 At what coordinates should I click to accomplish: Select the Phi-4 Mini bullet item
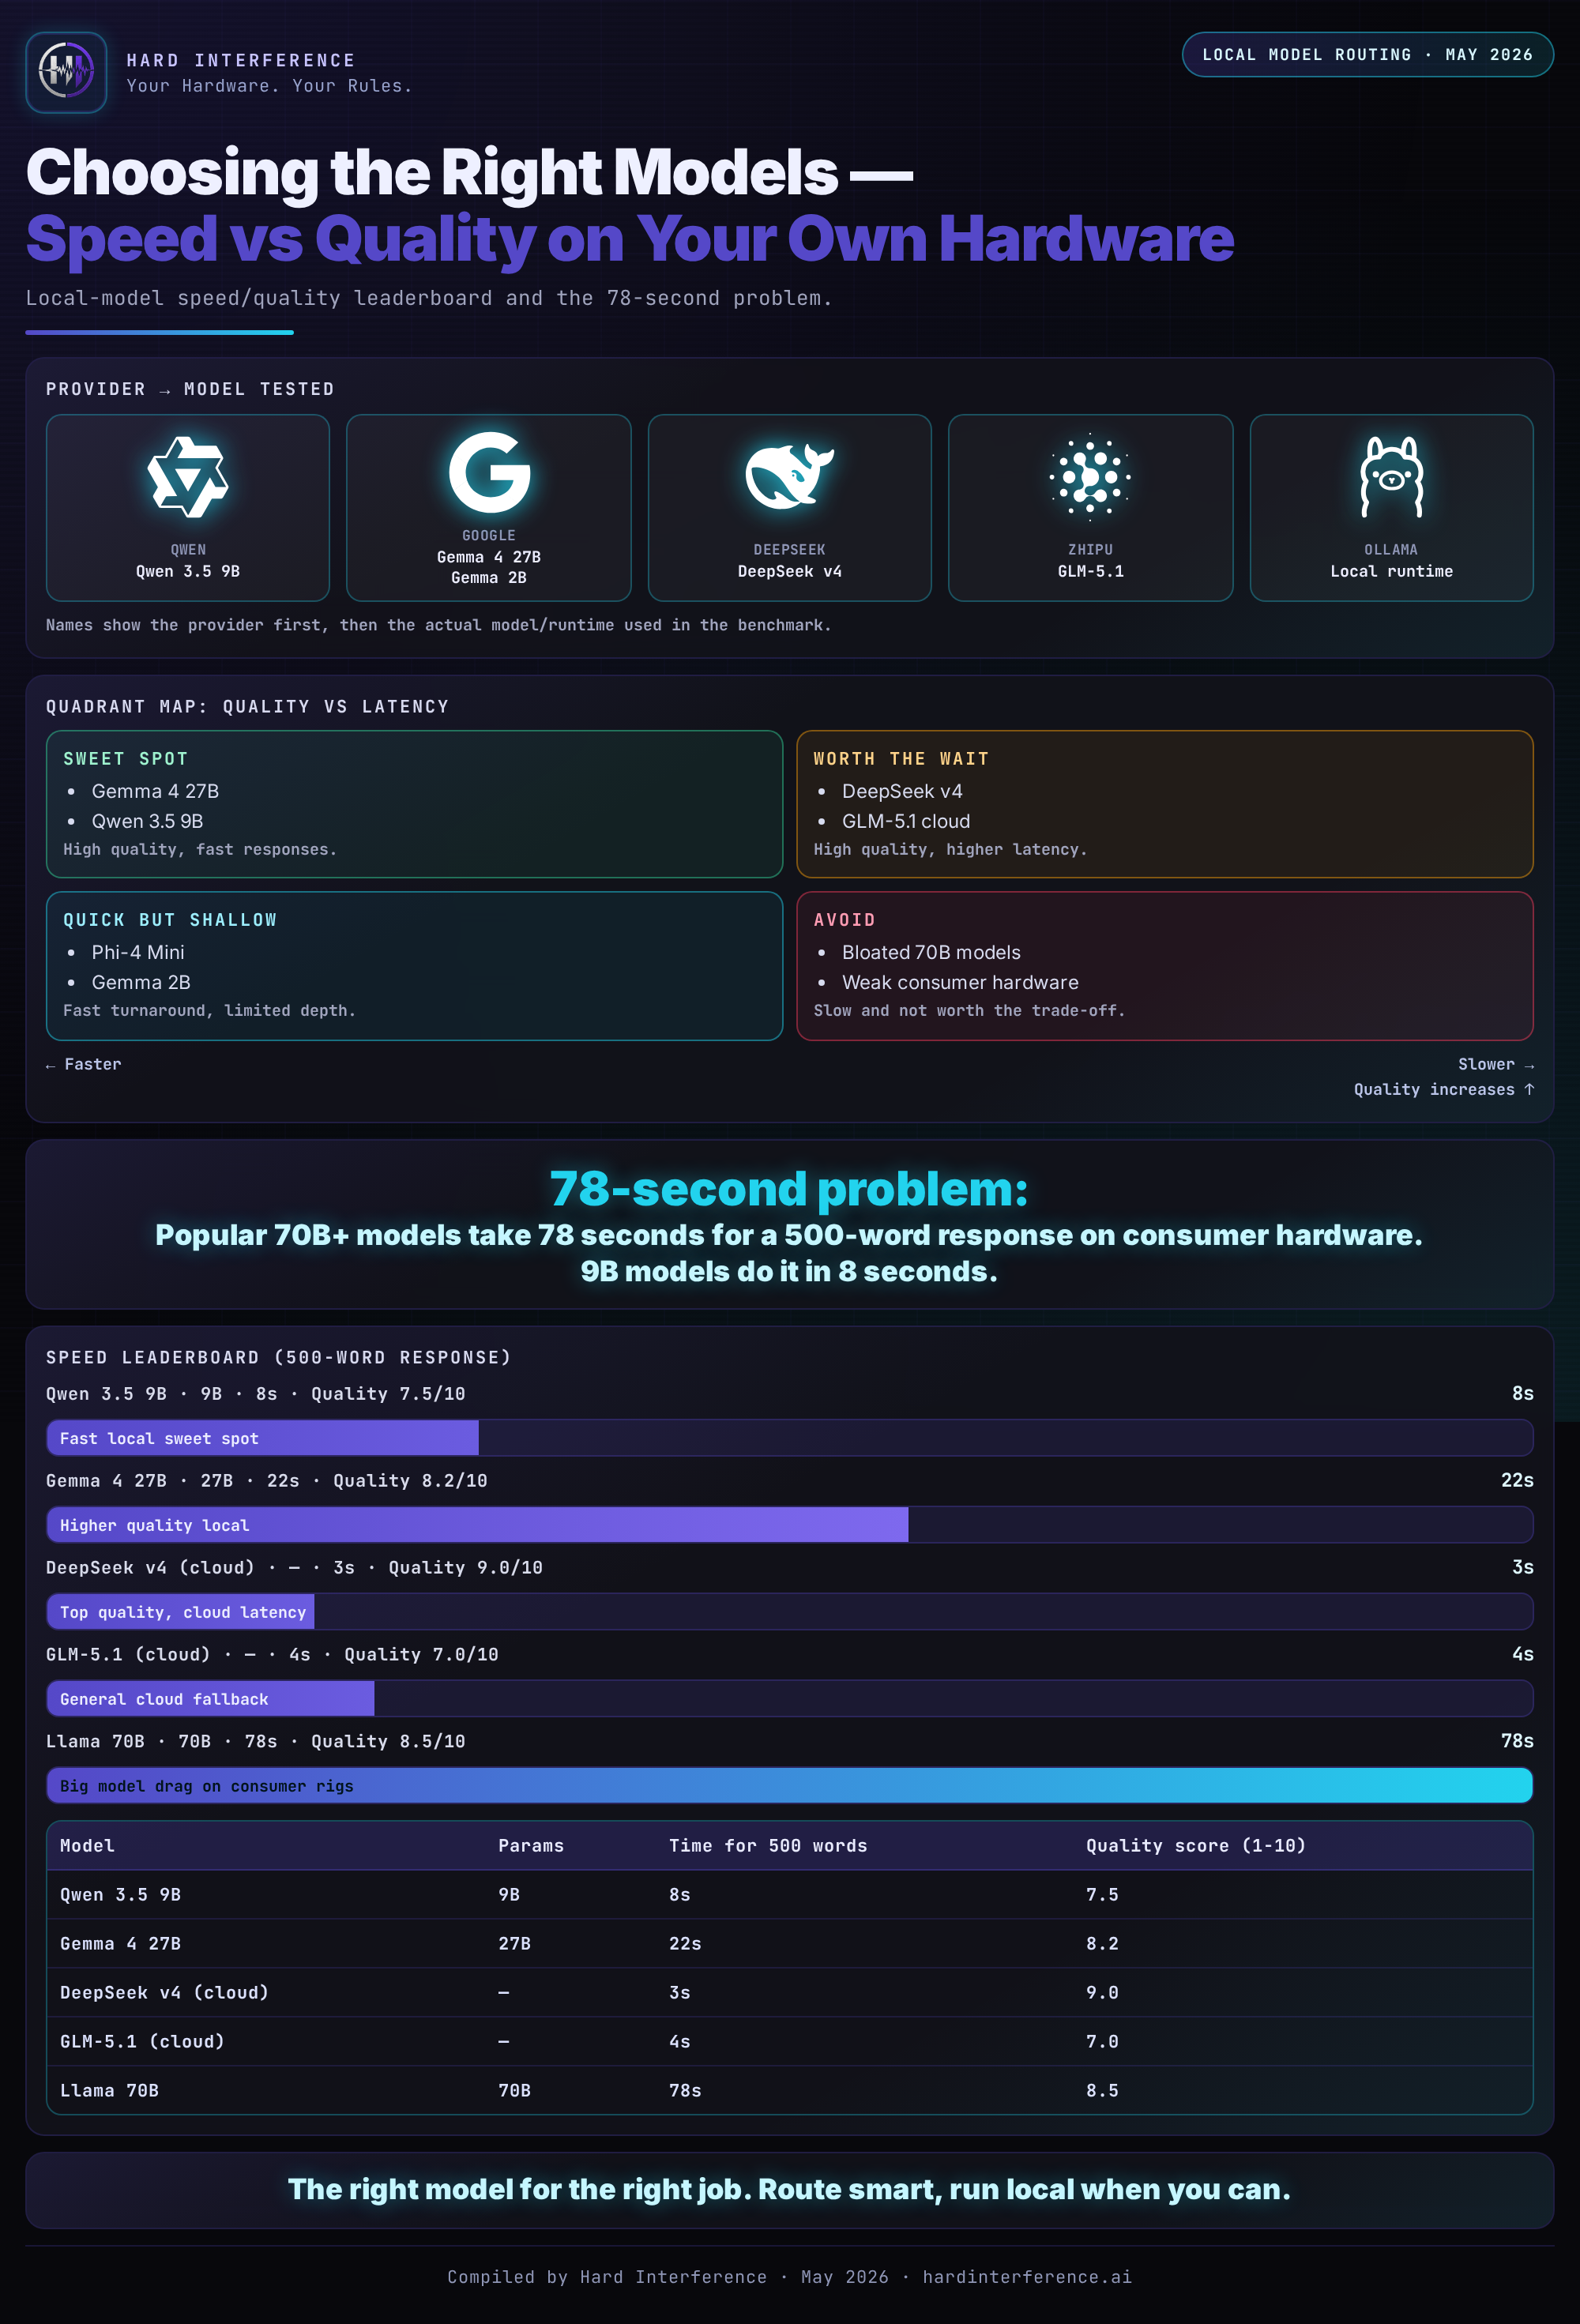[138, 952]
